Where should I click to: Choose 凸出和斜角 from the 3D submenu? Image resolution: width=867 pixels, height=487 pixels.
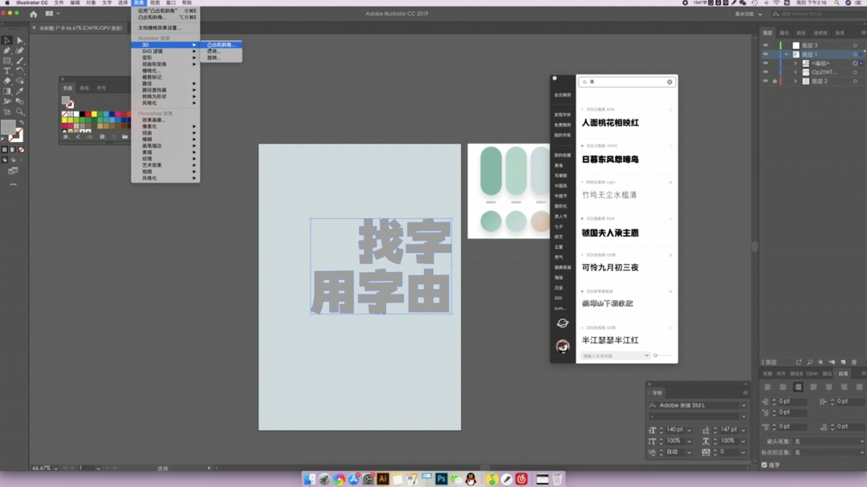pos(221,45)
